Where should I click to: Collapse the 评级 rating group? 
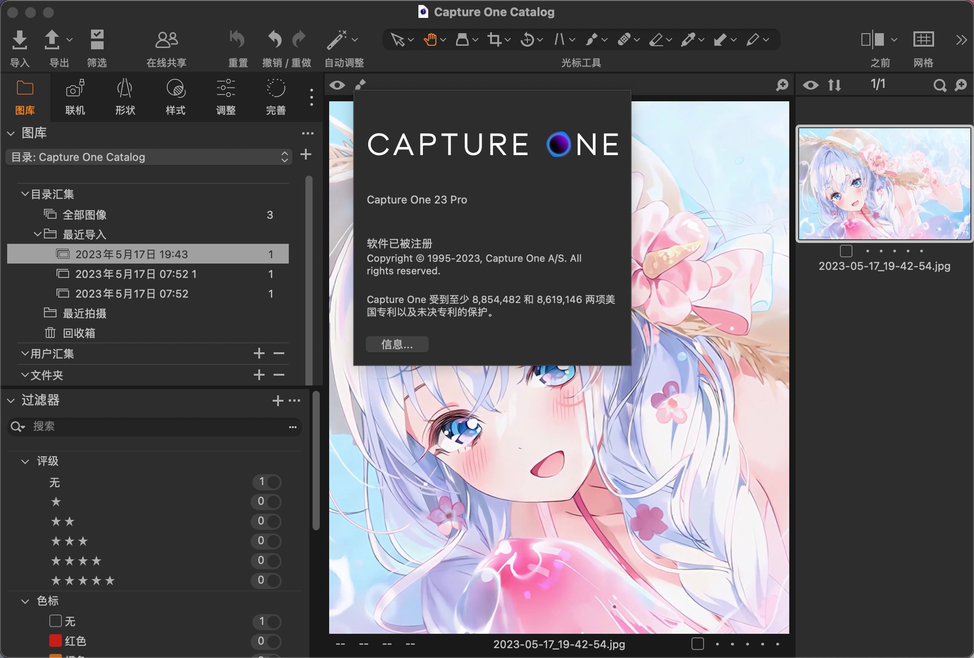tap(25, 461)
